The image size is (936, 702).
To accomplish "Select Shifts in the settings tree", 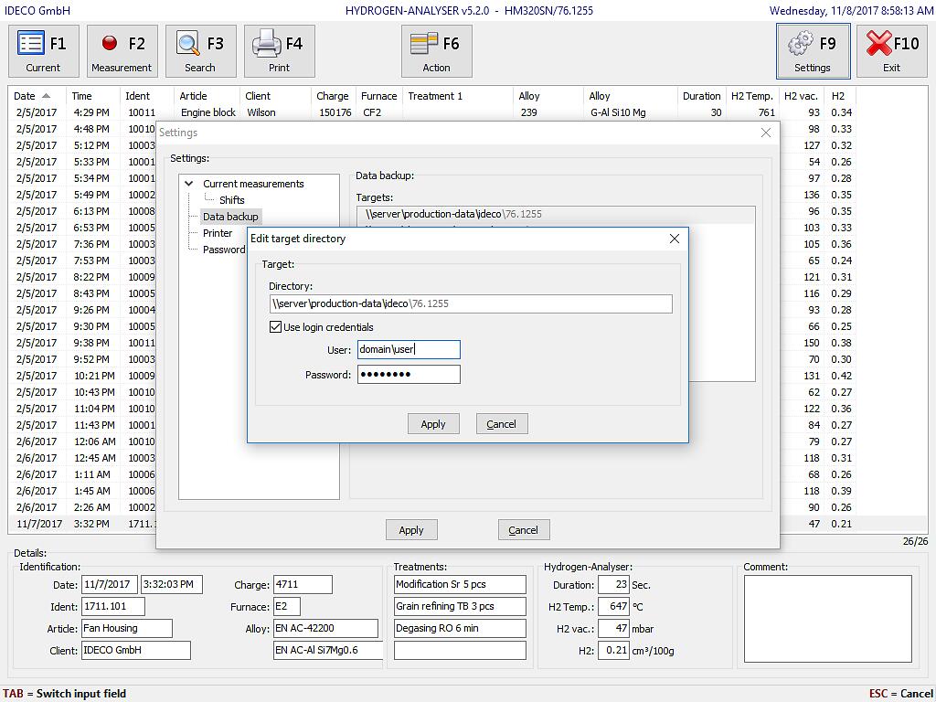I will (231, 200).
